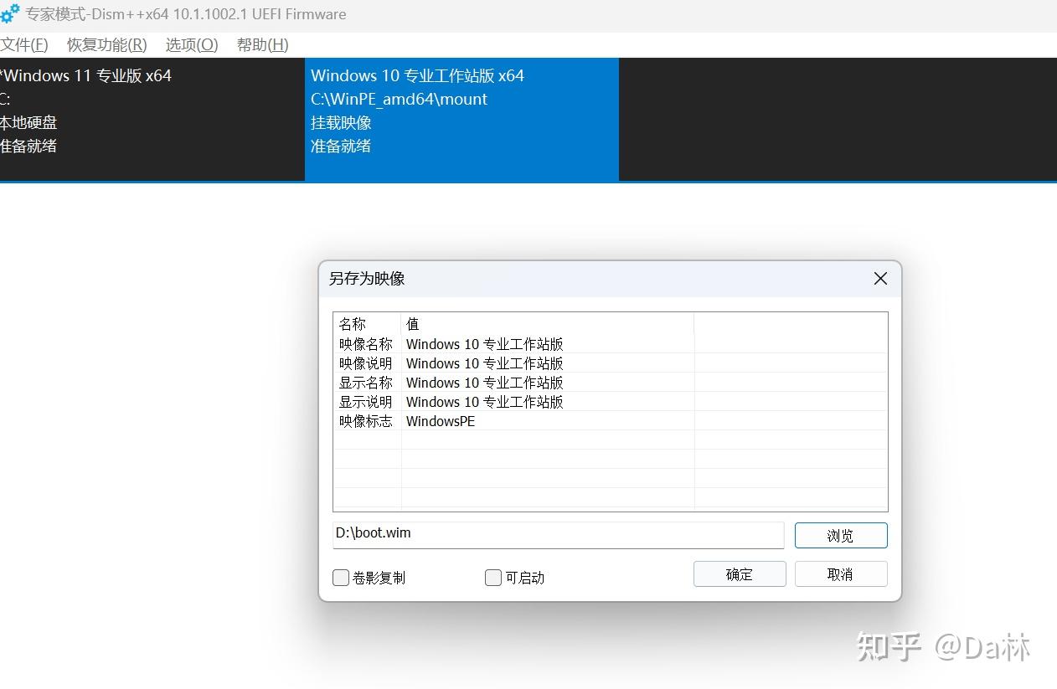The height and width of the screenshot is (689, 1057).
Task: Cancel with the 取消 button
Action: [x=841, y=574]
